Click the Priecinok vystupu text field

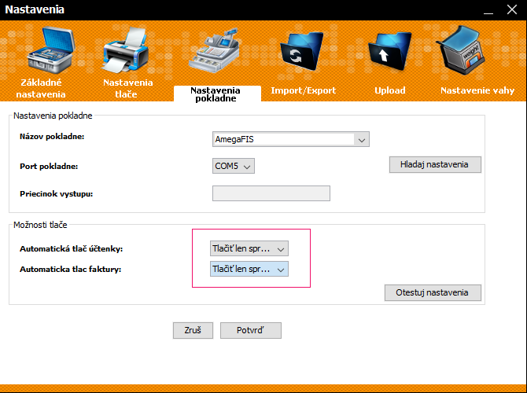pos(271,193)
